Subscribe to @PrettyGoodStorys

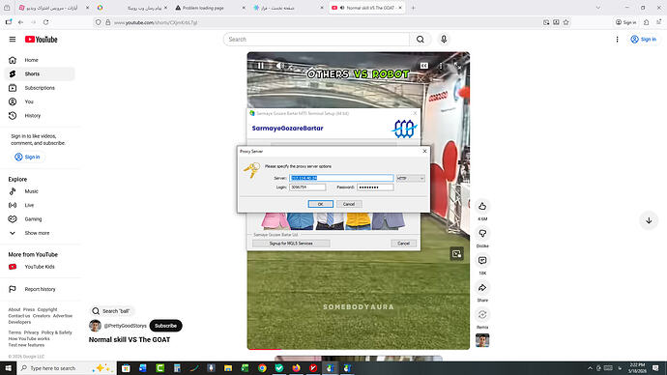tap(165, 326)
